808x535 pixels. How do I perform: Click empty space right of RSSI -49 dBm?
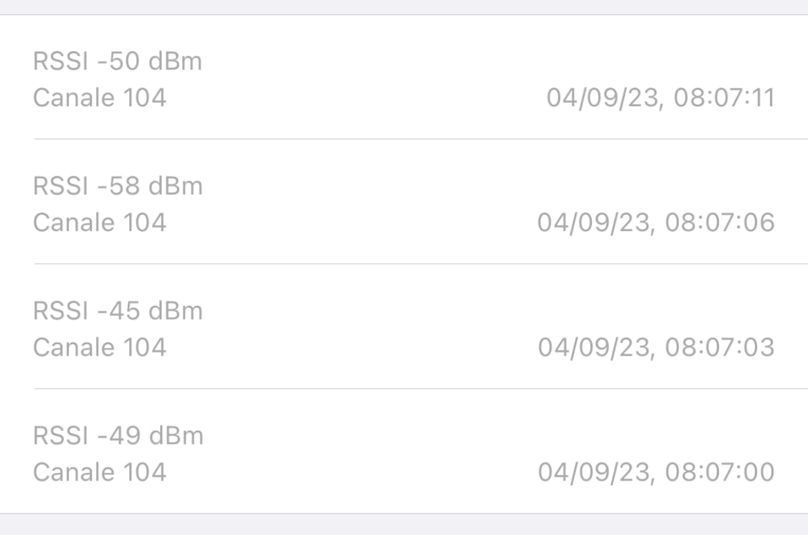point(490,436)
